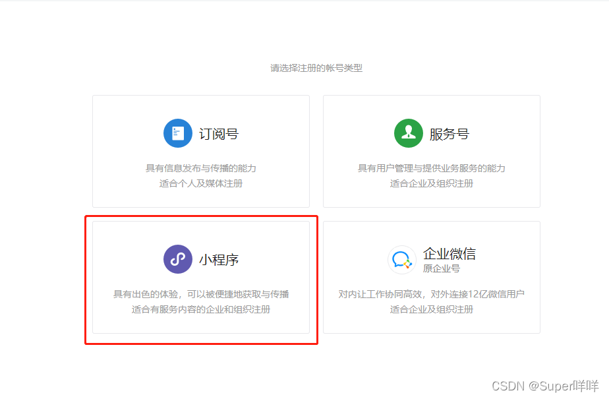Click the purple 小程序 link icon
609x399 pixels.
coord(178,259)
